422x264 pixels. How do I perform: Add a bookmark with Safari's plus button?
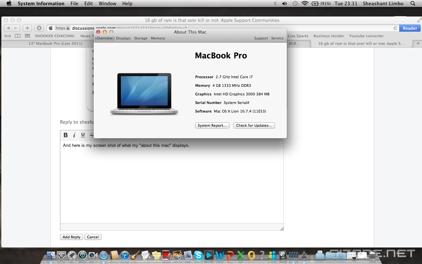click(27, 28)
